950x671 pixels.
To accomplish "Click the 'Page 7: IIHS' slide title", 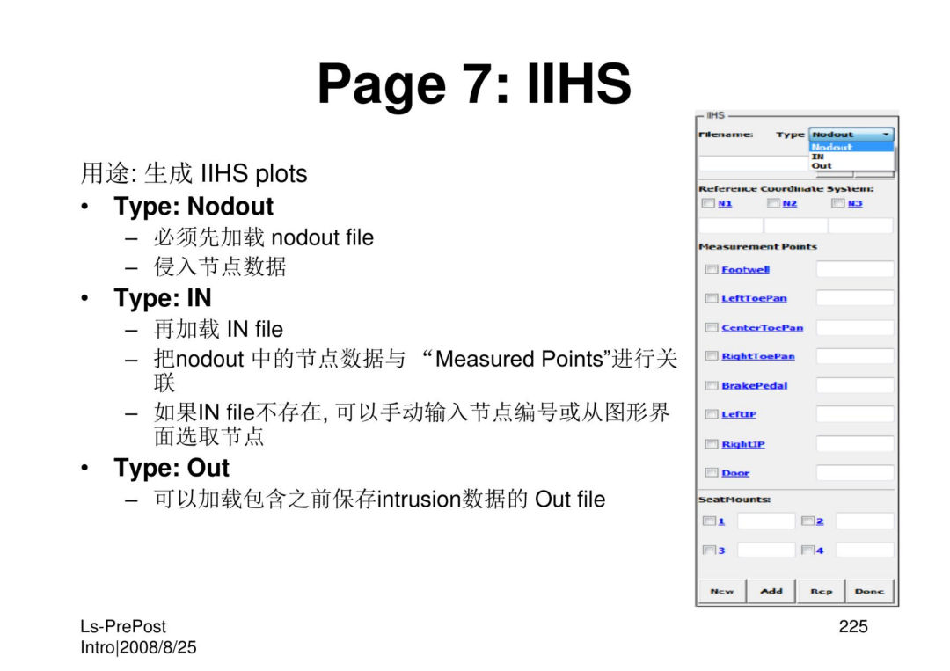I will click(474, 84).
